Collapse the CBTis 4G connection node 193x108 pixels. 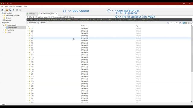pos(1,13)
